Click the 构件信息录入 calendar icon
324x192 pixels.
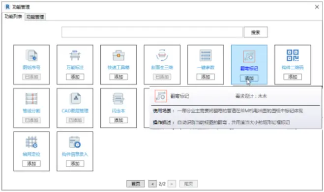pyautogui.click(x=75, y=142)
